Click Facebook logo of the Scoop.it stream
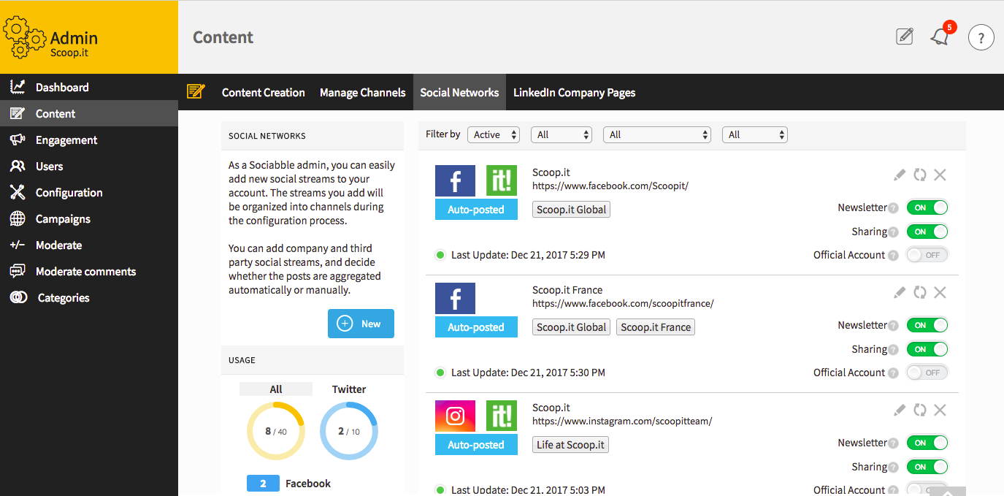 pos(455,180)
